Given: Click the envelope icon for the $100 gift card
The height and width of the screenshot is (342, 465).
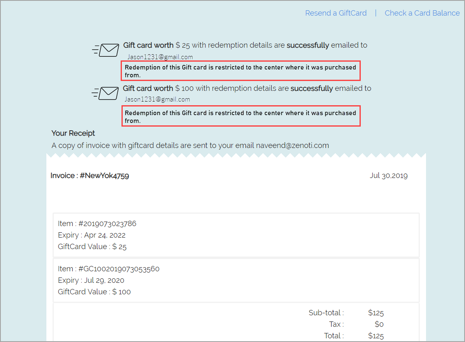Looking at the screenshot, I should (105, 93).
